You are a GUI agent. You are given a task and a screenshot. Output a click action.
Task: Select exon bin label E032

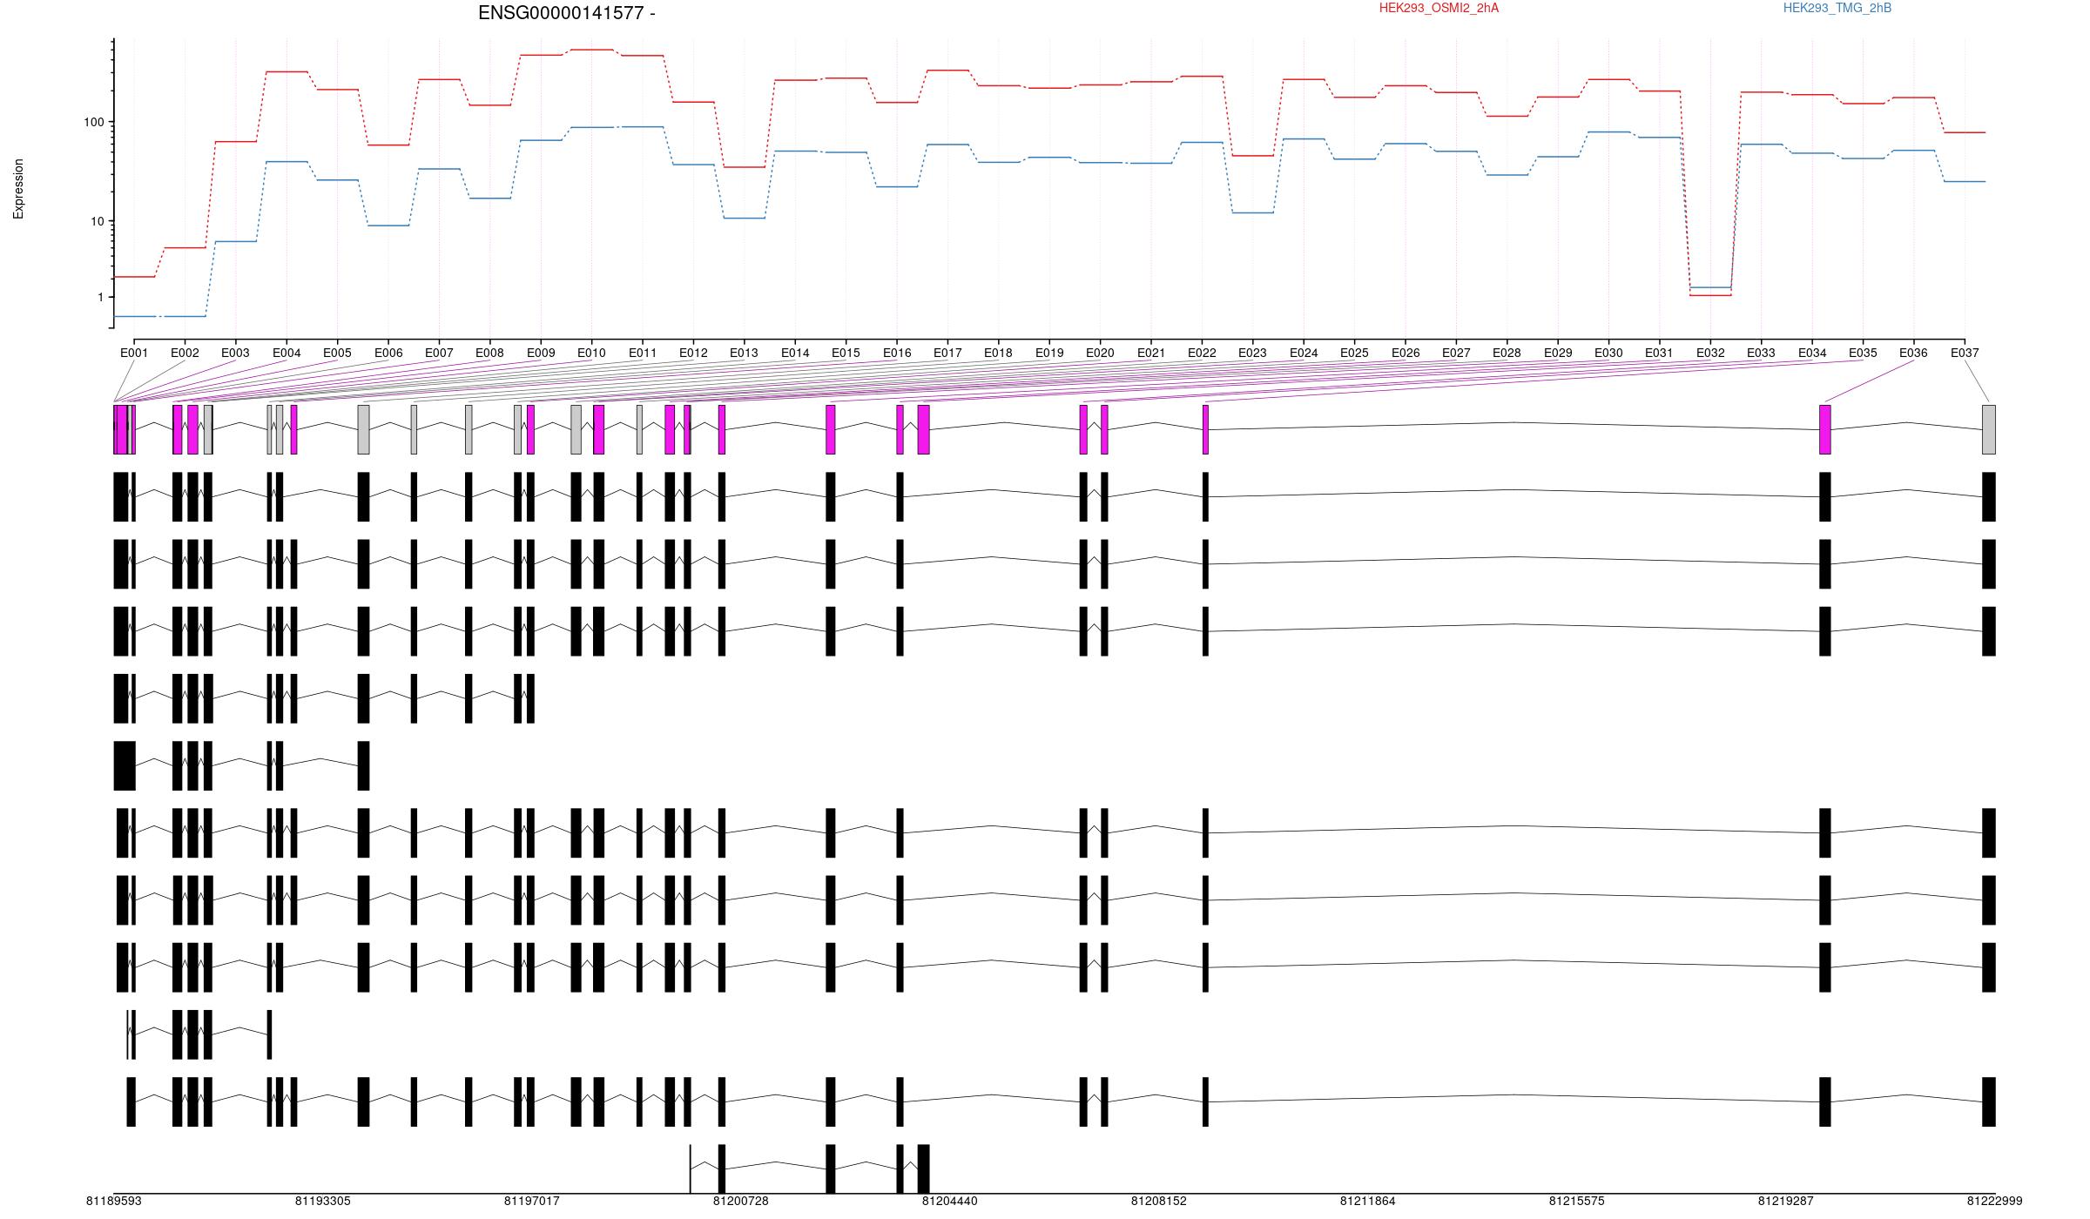point(1710,353)
